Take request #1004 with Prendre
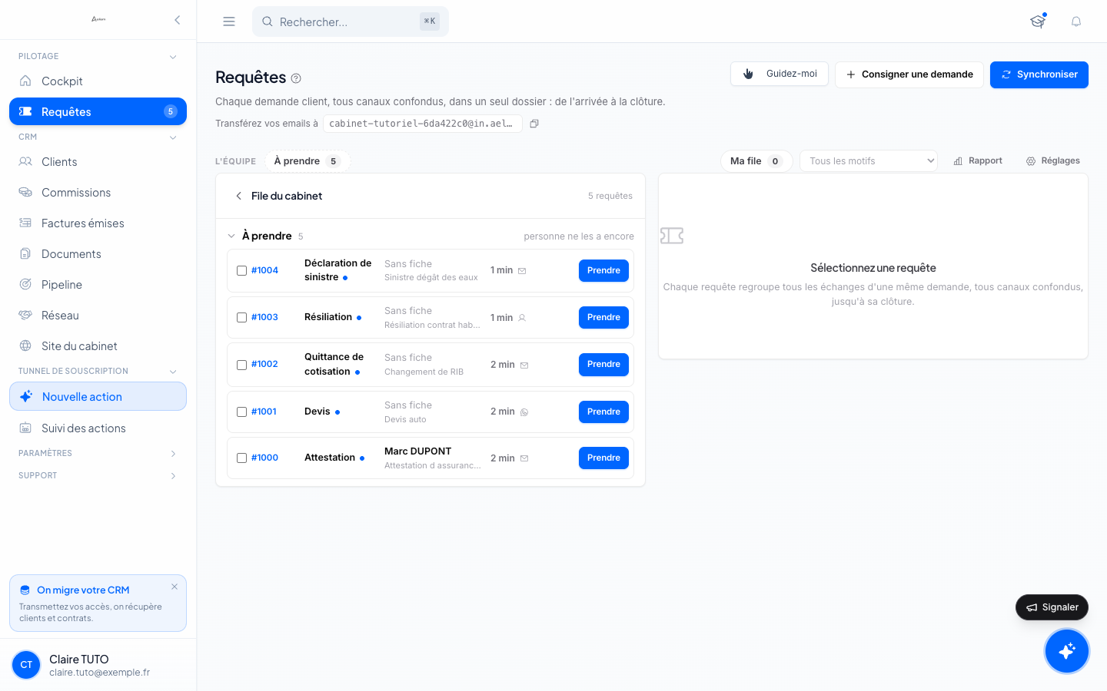This screenshot has height=691, width=1107. 603,270
